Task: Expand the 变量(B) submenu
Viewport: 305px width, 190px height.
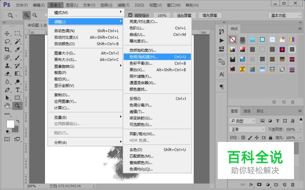Action: pos(86,117)
